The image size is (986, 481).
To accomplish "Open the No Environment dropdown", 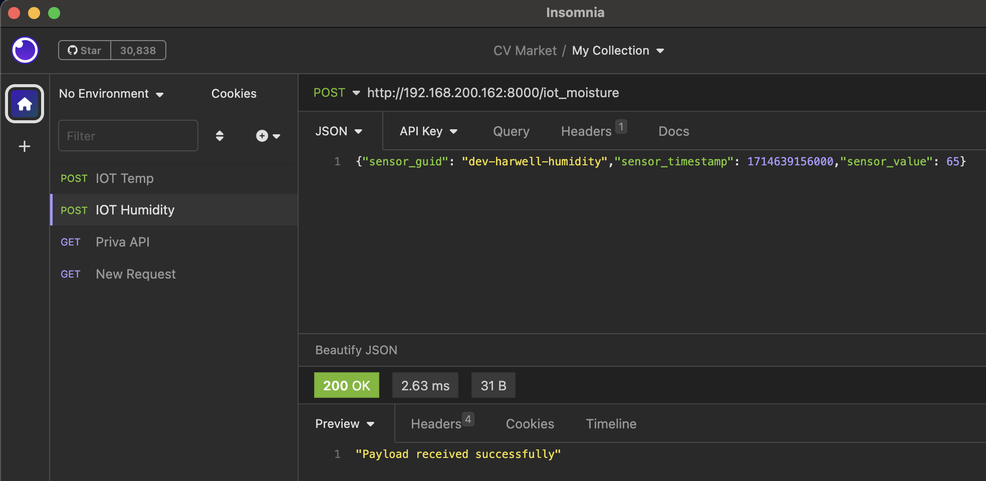I will 111,94.
